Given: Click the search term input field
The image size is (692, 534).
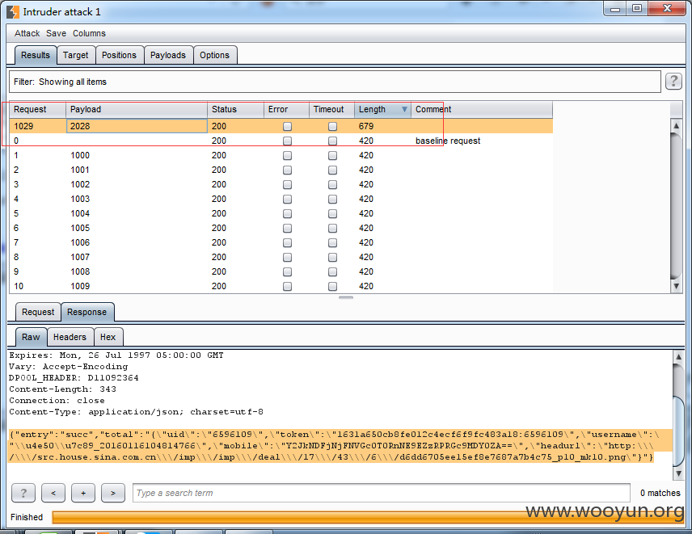Looking at the screenshot, I should click(x=382, y=493).
